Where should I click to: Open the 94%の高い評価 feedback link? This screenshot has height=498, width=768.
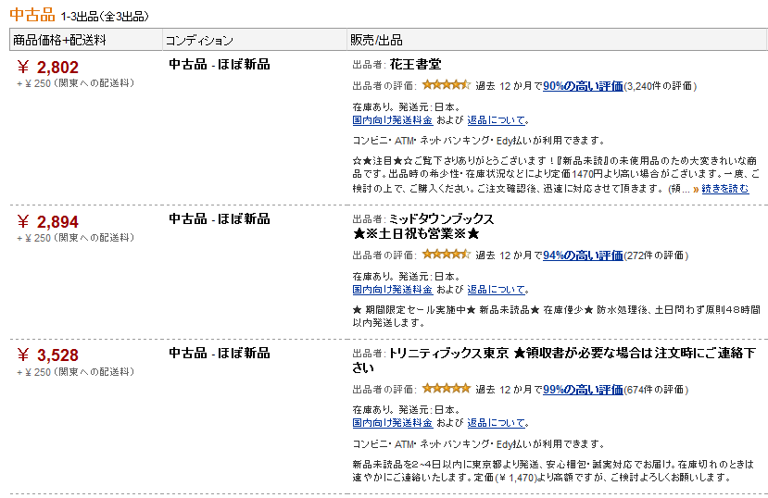pyautogui.click(x=583, y=255)
